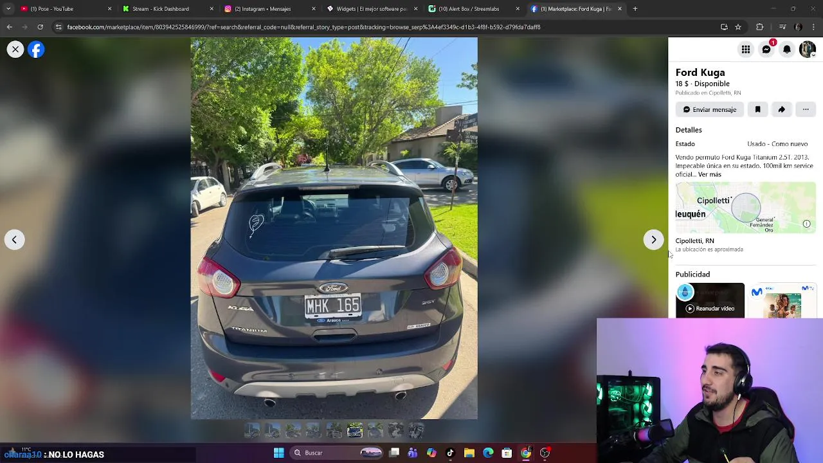Save the listing with bookmark icon

(x=757, y=110)
